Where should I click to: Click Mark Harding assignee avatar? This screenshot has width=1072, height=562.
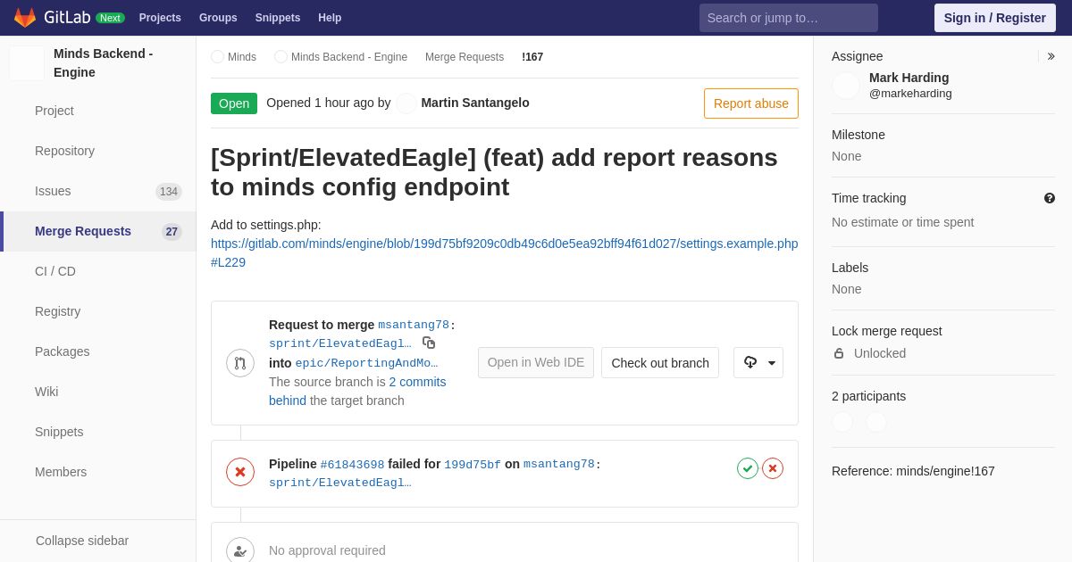coord(846,86)
